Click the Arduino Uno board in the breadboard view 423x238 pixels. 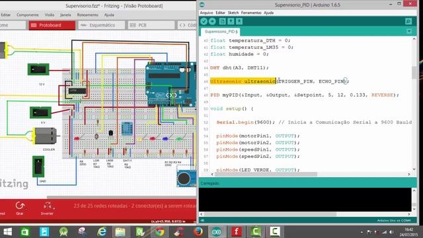171,84
